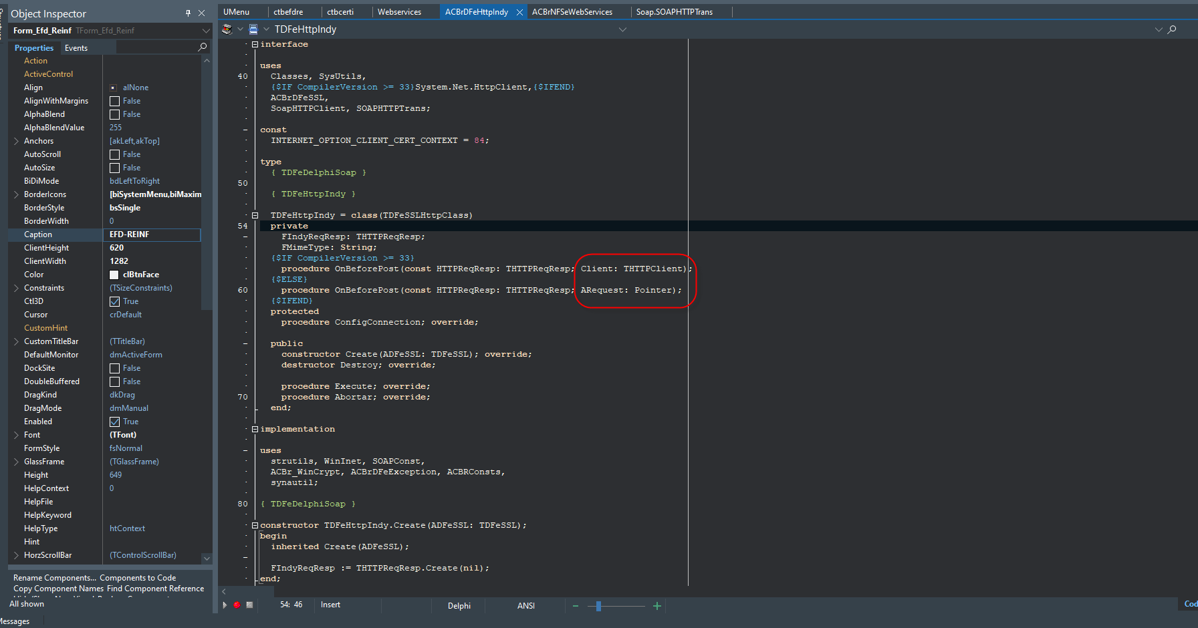Viewport: 1198px width, 628px height.
Task: Open the dropdown arrow beside the class list icon
Action: pyautogui.click(x=266, y=29)
